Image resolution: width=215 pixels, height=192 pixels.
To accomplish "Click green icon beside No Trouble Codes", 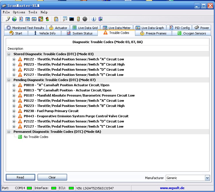I will (20, 137).
